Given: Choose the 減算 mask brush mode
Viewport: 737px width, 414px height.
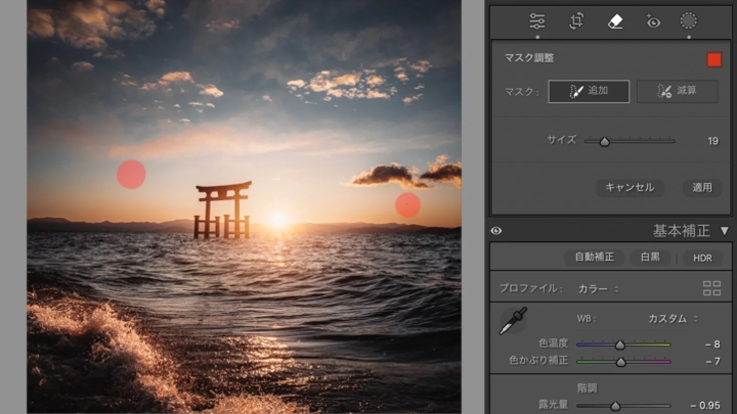Looking at the screenshot, I should 677,91.
